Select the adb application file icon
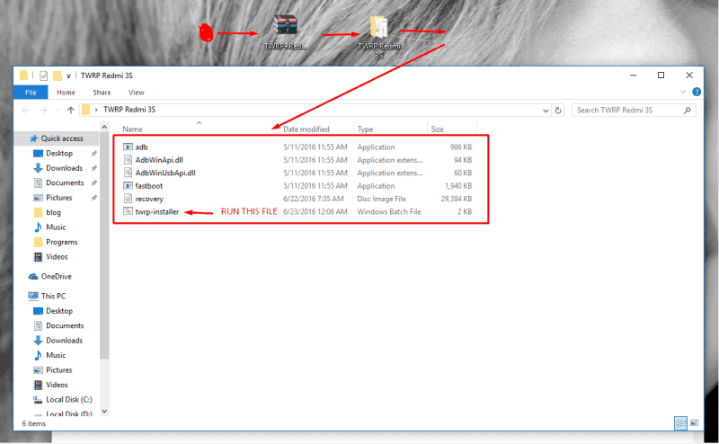 128,147
